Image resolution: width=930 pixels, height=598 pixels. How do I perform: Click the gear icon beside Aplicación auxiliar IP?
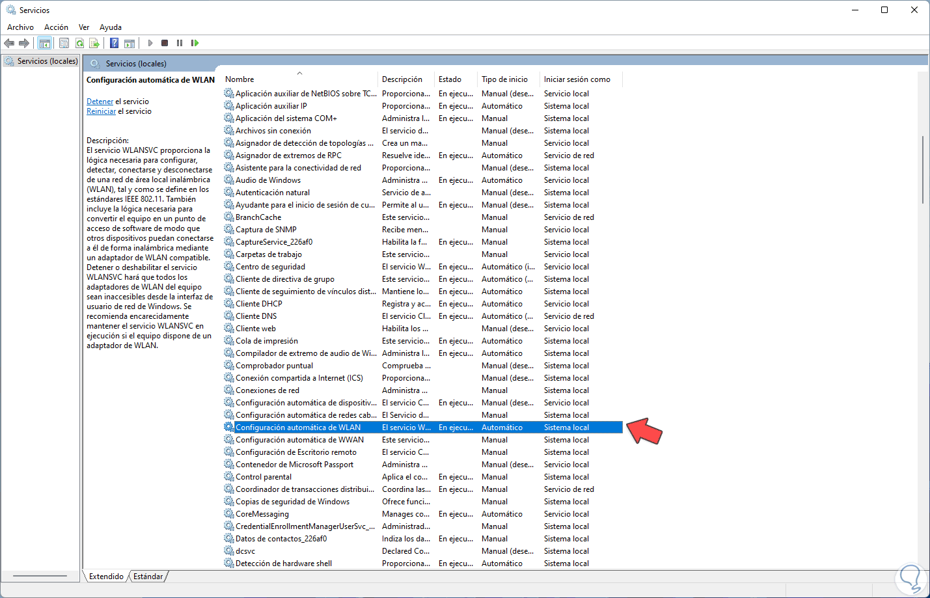click(x=229, y=106)
